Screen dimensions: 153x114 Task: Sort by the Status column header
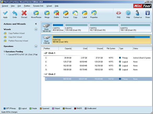click(x=142, y=48)
